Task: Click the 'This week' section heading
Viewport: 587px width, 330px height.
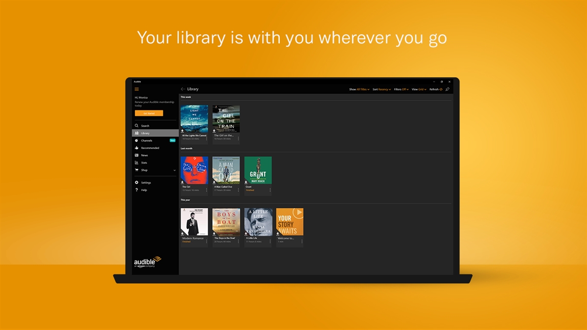Action: point(186,97)
